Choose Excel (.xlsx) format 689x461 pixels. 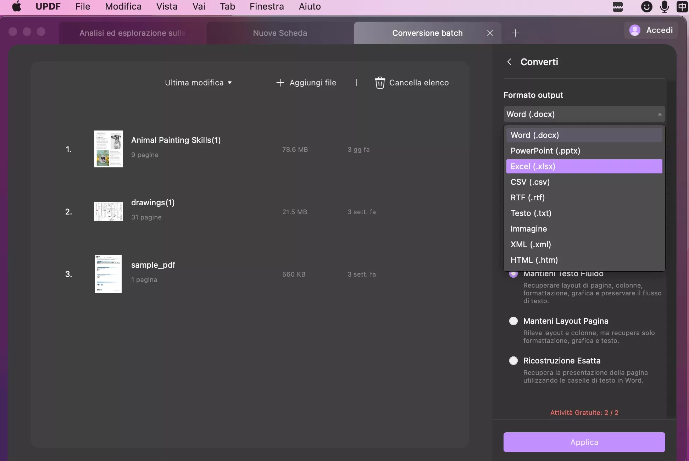584,166
